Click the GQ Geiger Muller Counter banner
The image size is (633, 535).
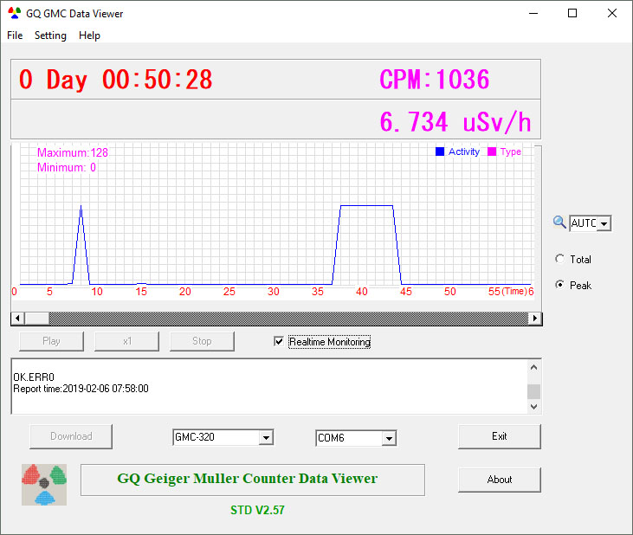point(253,480)
